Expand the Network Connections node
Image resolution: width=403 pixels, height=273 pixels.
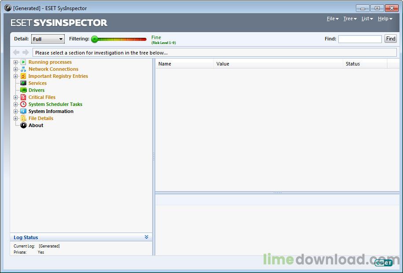point(16,69)
